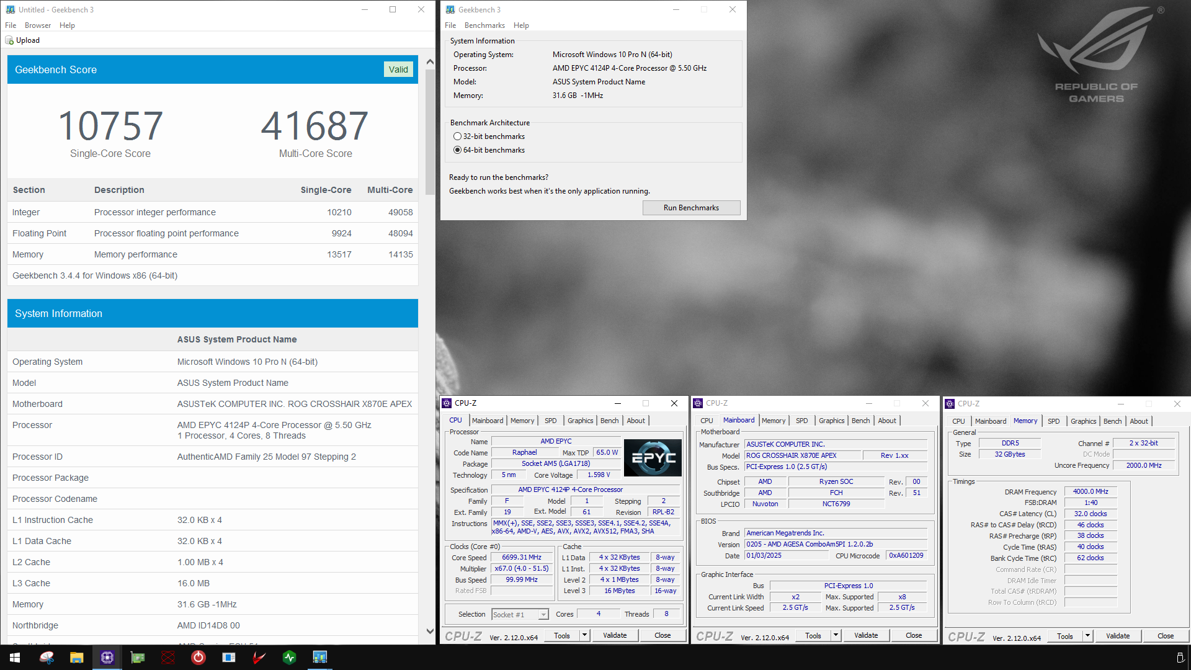Click the red power button taskbar icon
Viewport: 1191px width, 670px height.
198,658
